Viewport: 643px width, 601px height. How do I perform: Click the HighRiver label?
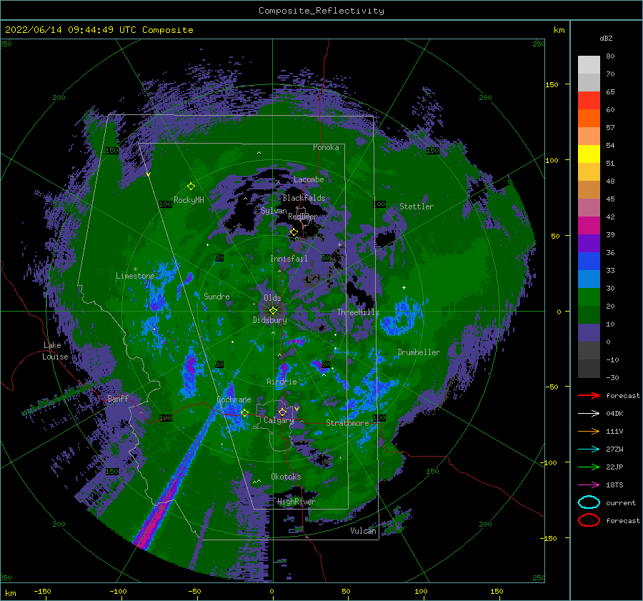click(x=296, y=502)
